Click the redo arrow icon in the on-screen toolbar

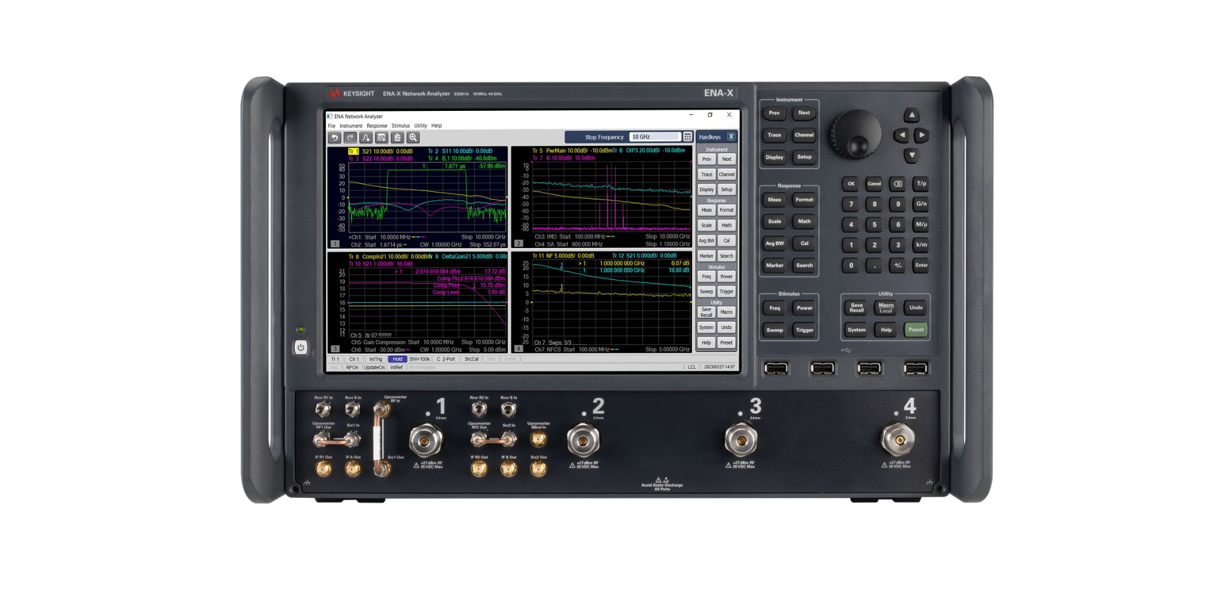[x=350, y=137]
